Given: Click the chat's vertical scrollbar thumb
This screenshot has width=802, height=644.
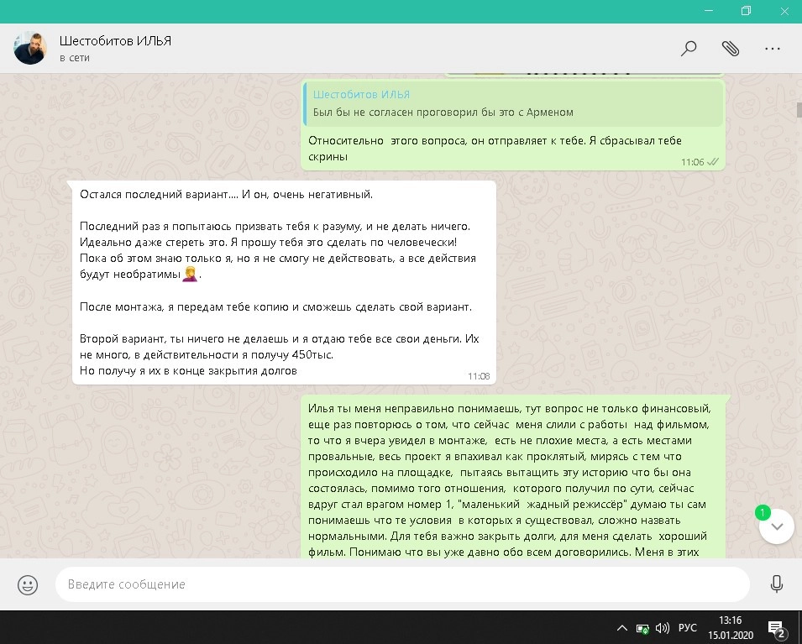Looking at the screenshot, I should pyautogui.click(x=798, y=110).
